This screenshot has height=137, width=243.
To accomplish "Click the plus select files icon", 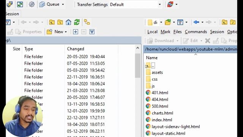I will tap(76, 32).
